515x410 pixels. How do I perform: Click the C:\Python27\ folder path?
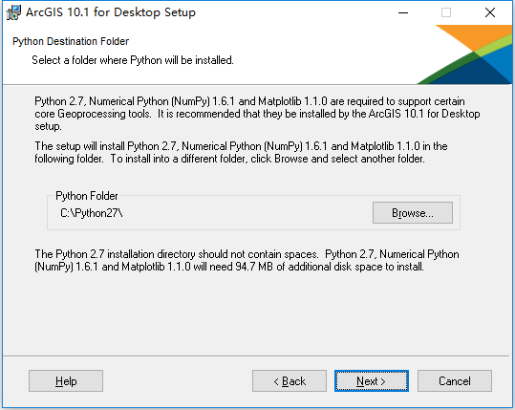[92, 213]
